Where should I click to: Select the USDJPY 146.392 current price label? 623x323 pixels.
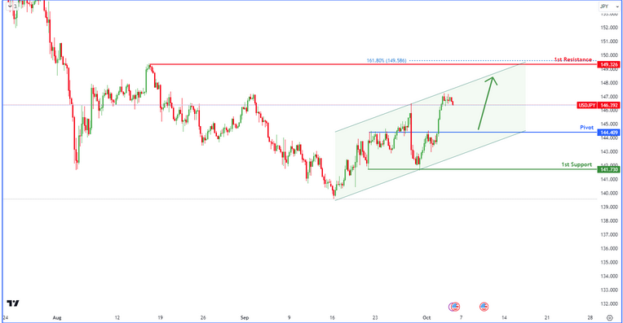point(599,105)
